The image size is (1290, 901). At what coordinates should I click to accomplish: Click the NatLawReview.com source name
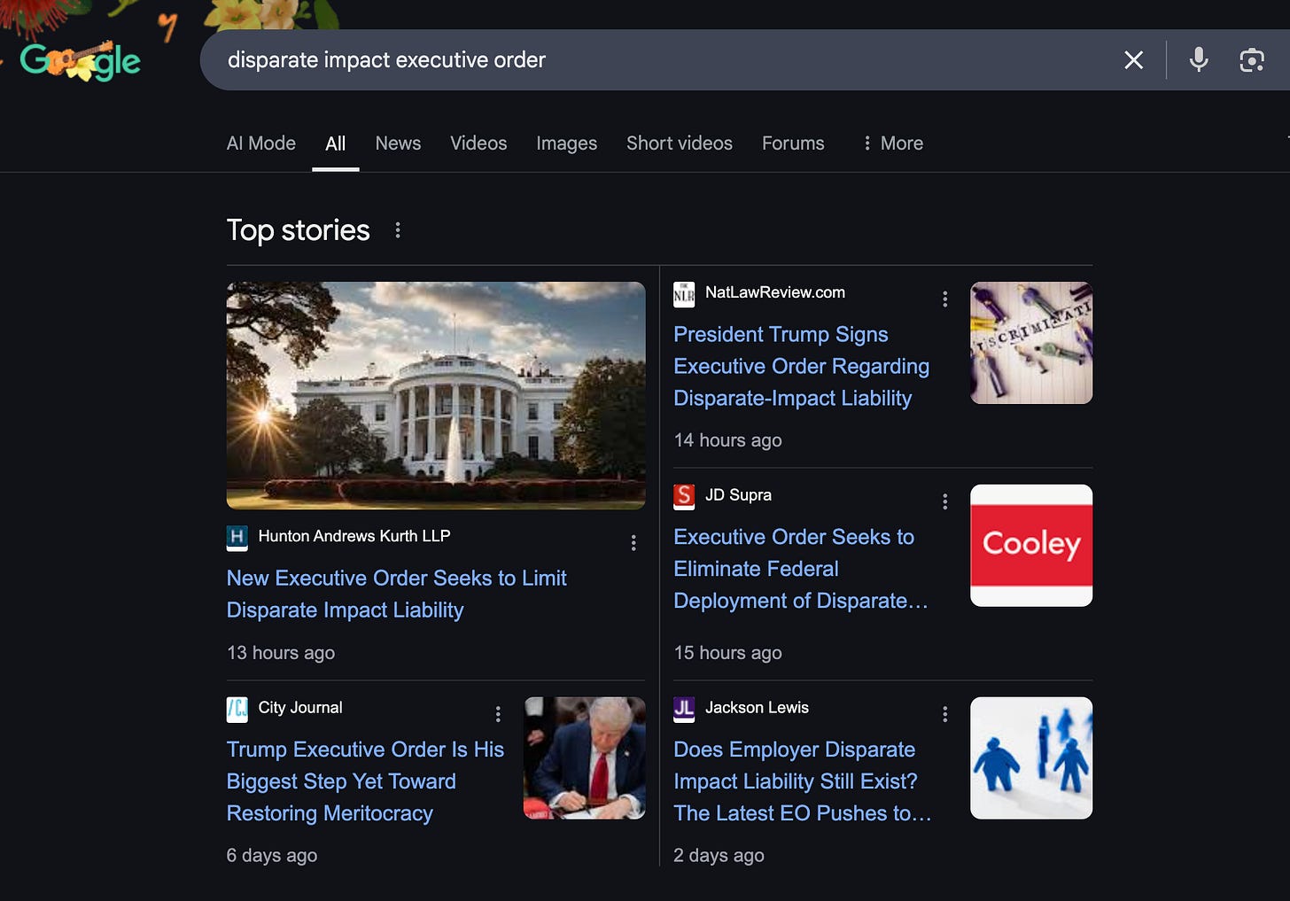point(775,292)
